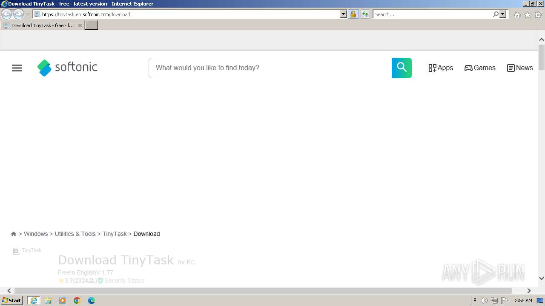Click the browser Back arrow button
Image resolution: width=545 pixels, height=306 pixels.
coord(7,14)
